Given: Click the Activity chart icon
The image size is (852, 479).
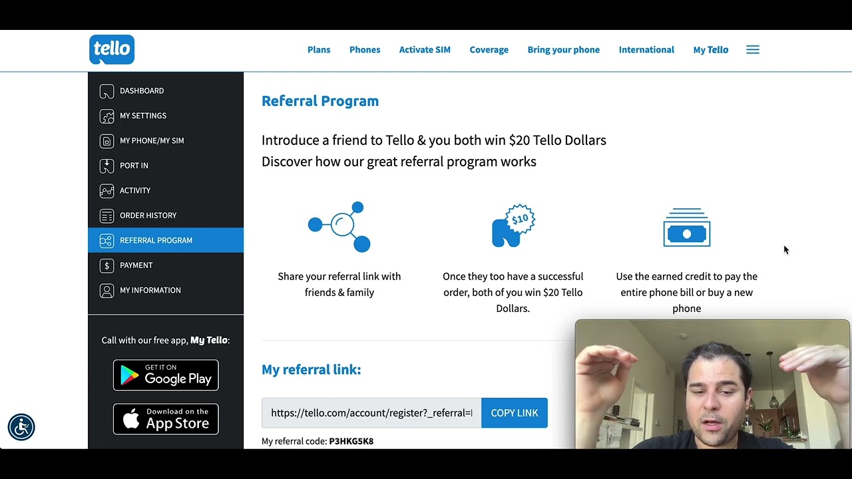Looking at the screenshot, I should pyautogui.click(x=106, y=191).
